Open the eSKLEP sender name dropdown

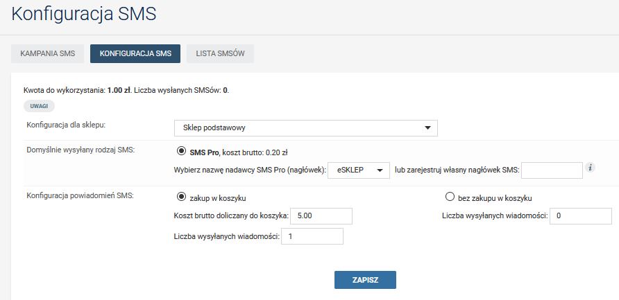[360, 170]
